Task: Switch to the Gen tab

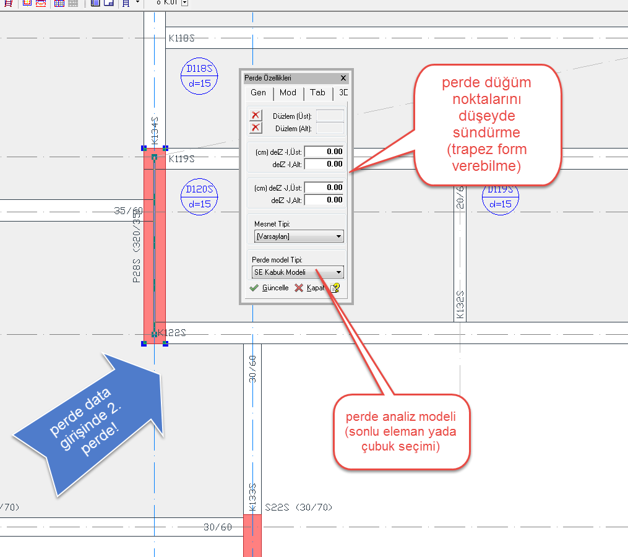Action: point(258,93)
